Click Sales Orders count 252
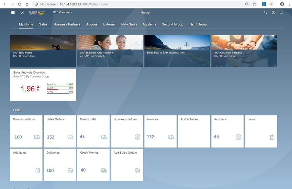Screen dimensions: 292x189 pos(50,137)
